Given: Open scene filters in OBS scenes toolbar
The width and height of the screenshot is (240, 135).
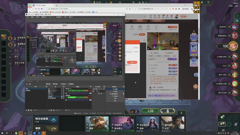Looking at the screenshot, I should point(31,110).
